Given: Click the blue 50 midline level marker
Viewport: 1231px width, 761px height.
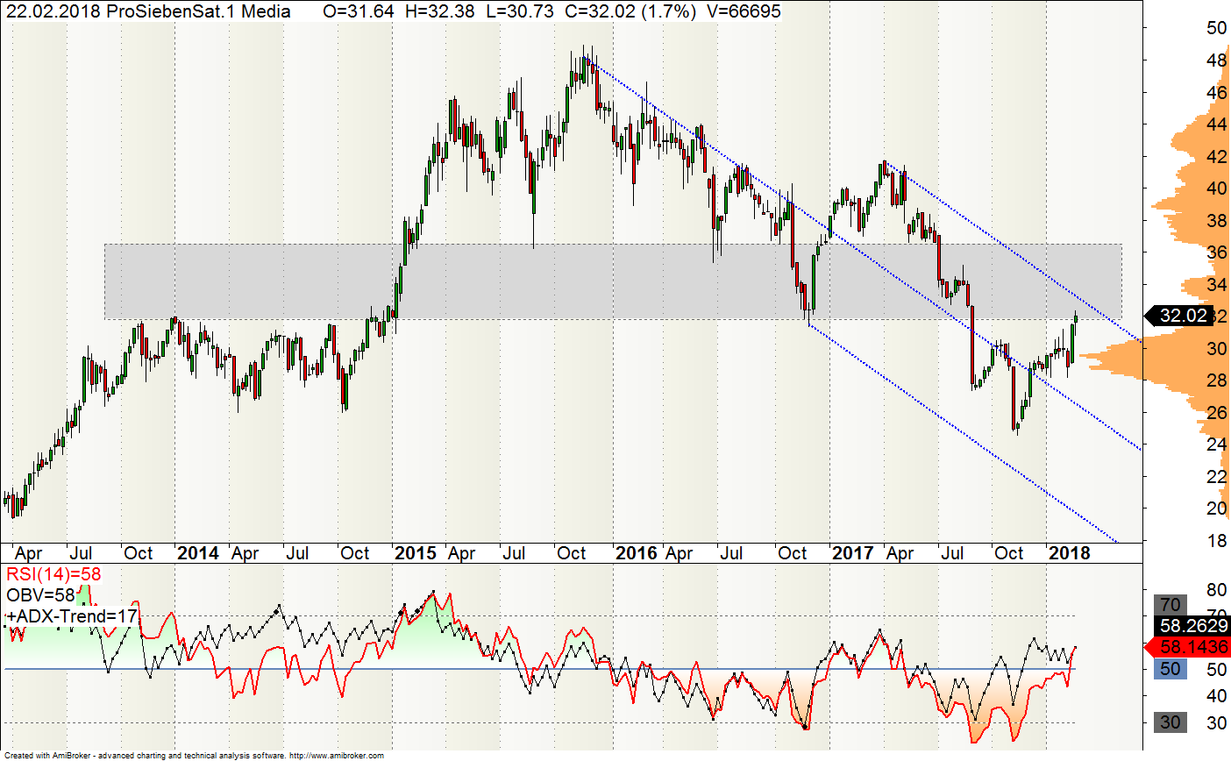Looking at the screenshot, I should 1171,669.
